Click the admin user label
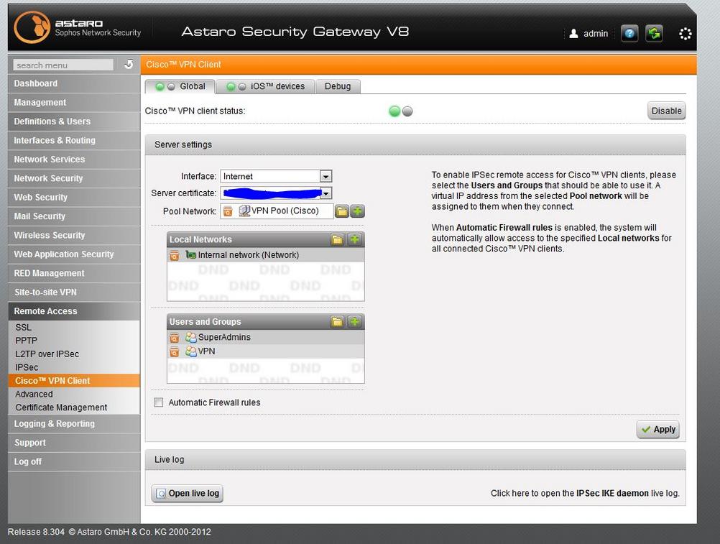720x544 pixels. coord(596,34)
